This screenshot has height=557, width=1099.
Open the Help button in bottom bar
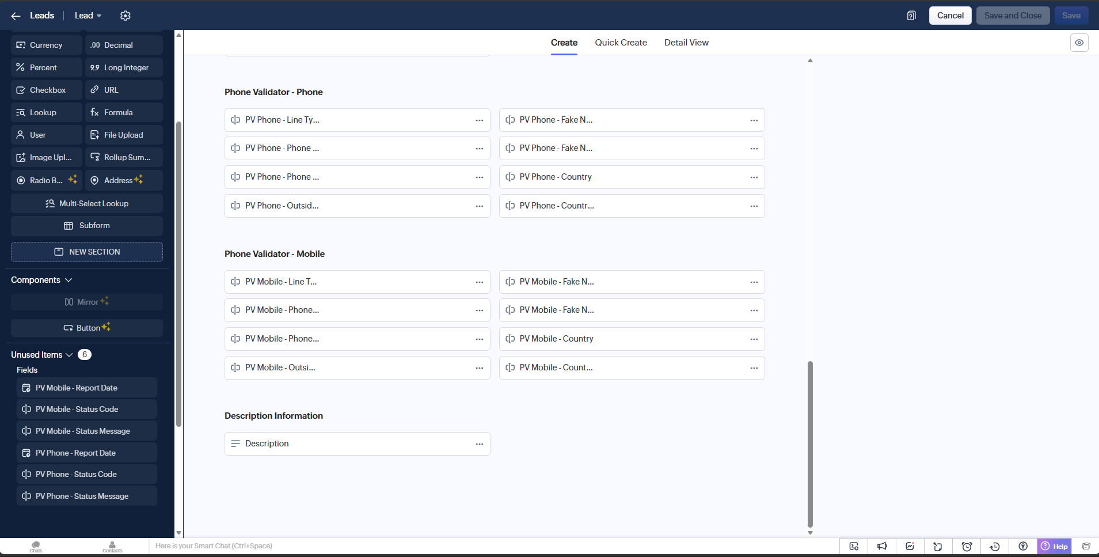[x=1055, y=546]
